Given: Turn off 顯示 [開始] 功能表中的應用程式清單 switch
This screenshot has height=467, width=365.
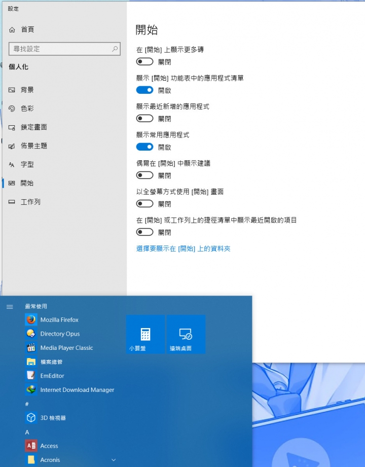Looking at the screenshot, I should pos(144,90).
